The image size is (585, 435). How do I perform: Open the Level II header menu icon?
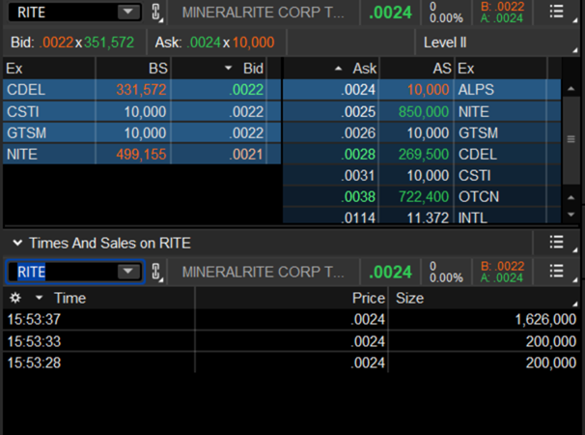[556, 12]
